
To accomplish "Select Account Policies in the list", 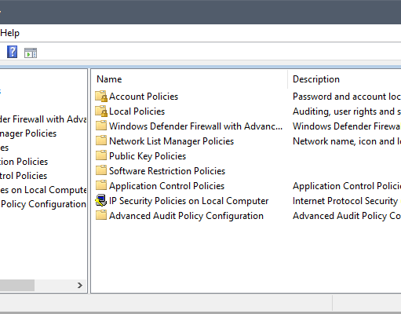I will click(x=144, y=97).
